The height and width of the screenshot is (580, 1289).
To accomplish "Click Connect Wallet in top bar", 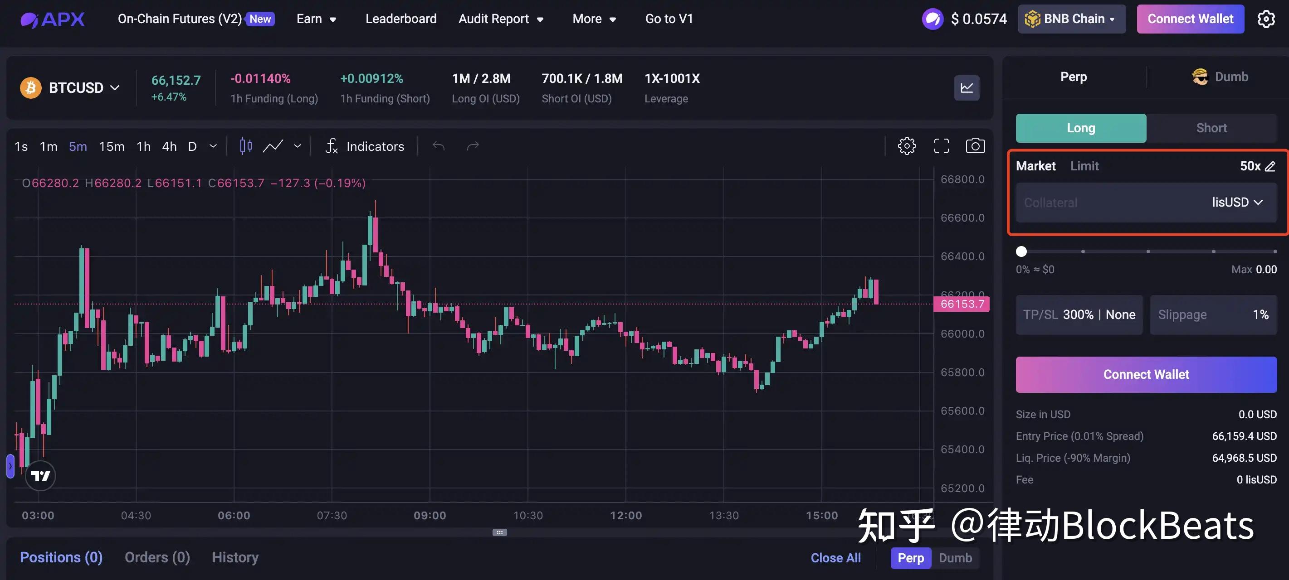I will point(1190,19).
